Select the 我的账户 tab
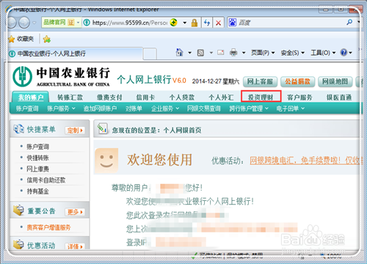The image size is (367, 264). click(x=31, y=97)
